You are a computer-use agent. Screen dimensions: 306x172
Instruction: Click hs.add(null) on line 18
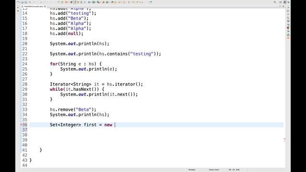(x=66, y=33)
